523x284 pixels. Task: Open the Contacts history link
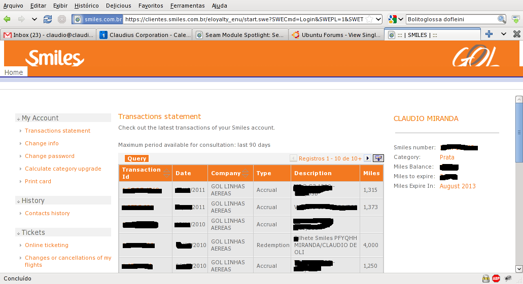(47, 213)
